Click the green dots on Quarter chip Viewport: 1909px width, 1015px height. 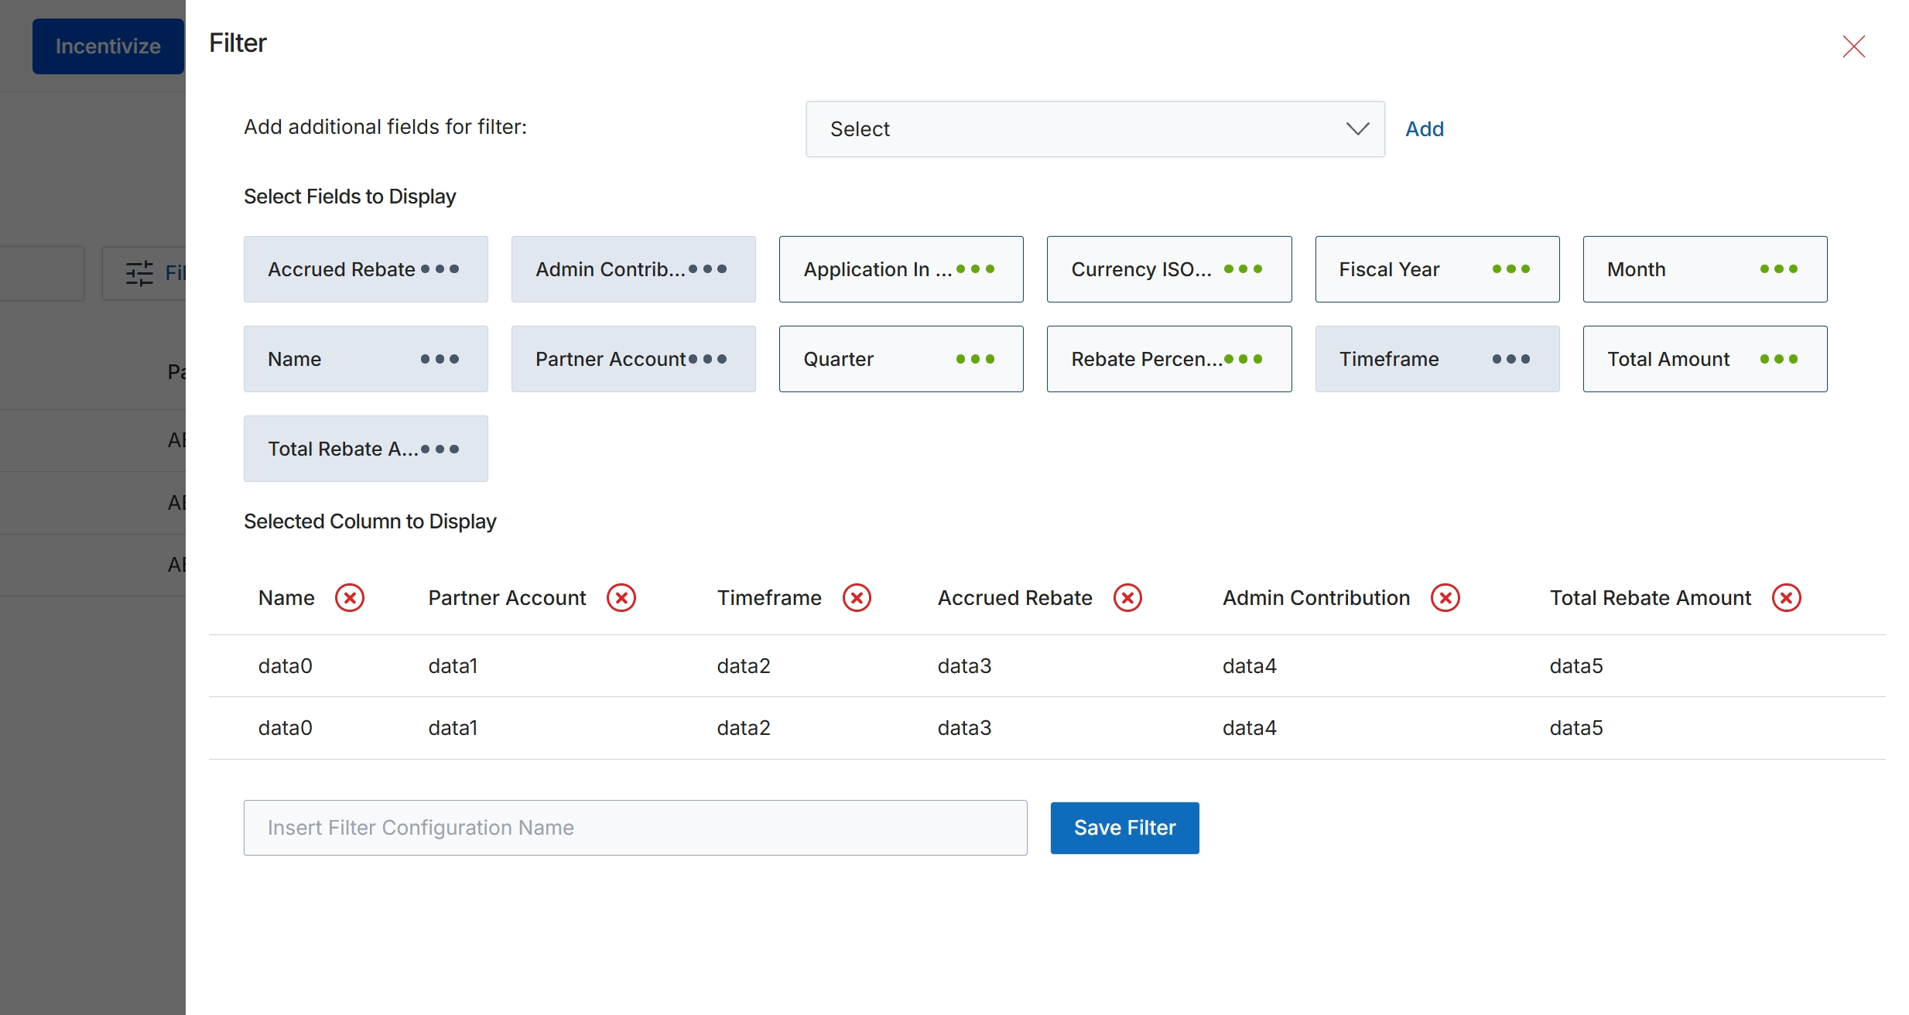975,359
